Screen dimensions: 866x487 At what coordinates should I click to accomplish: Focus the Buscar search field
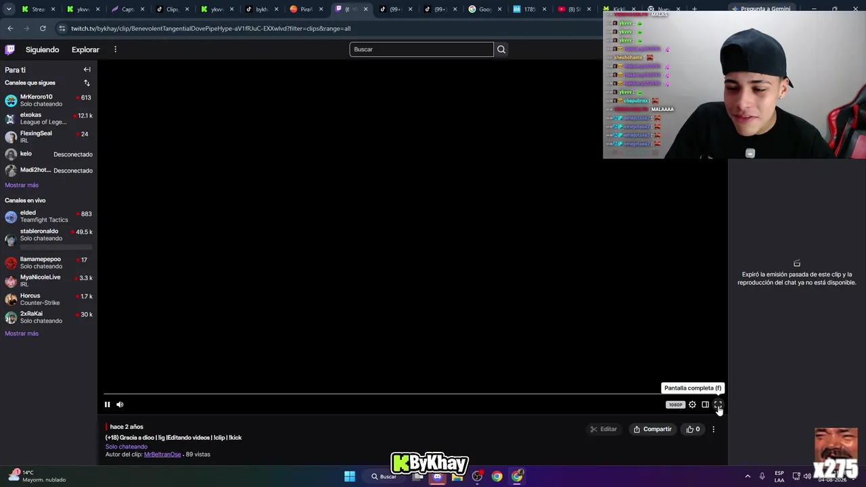421,49
